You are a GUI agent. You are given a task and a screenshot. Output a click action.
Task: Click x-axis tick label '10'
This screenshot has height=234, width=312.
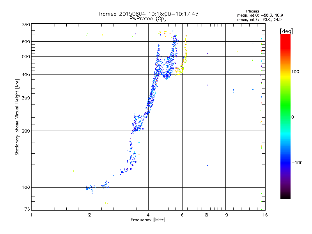pos(225,215)
